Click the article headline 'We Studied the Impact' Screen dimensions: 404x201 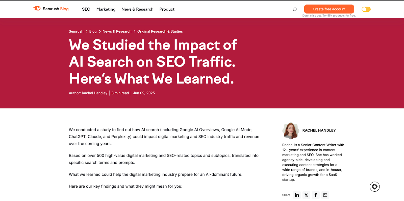pyautogui.click(x=153, y=62)
